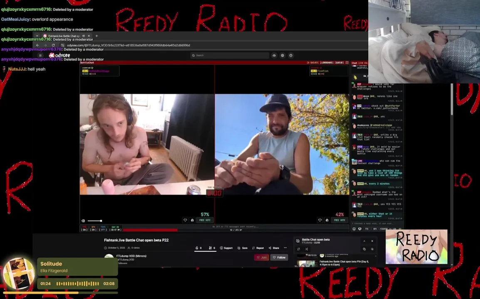
Task: Click the red Join button
Action: (262, 257)
